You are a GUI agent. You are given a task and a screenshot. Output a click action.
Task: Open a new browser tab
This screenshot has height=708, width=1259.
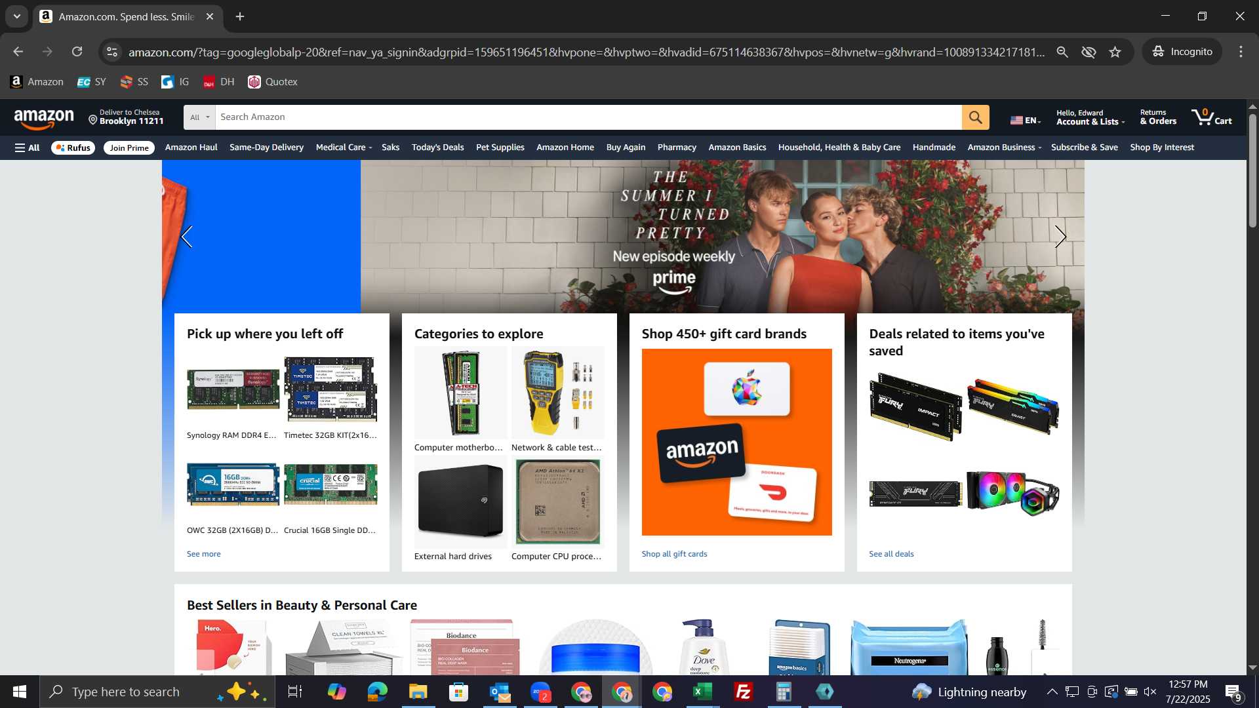tap(240, 16)
